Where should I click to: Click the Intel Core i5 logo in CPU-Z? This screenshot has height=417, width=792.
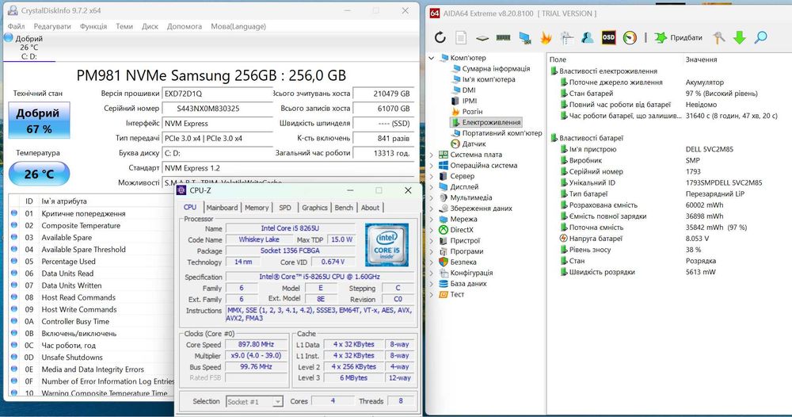[387, 246]
